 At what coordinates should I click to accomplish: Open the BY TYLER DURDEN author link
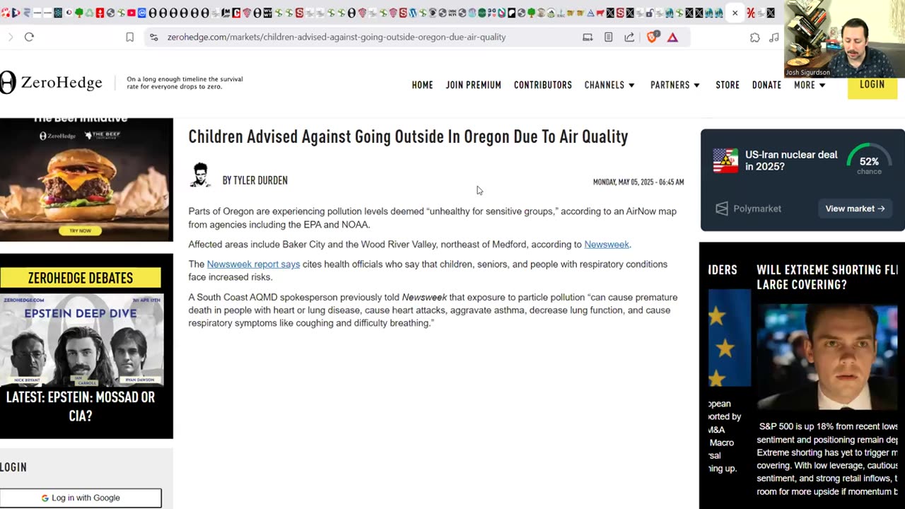tap(255, 180)
